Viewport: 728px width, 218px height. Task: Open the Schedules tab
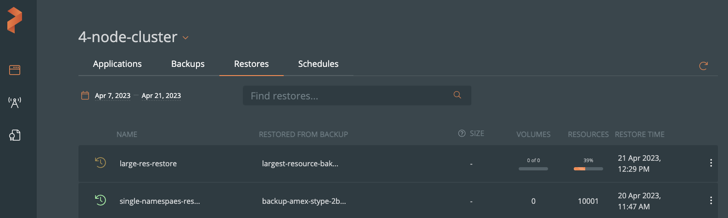(x=318, y=64)
